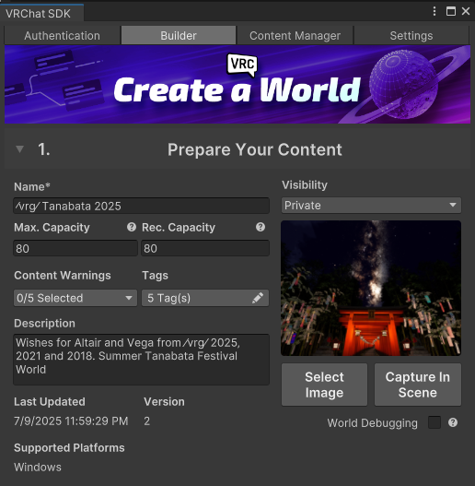Open the Content Manager tab

pos(295,35)
